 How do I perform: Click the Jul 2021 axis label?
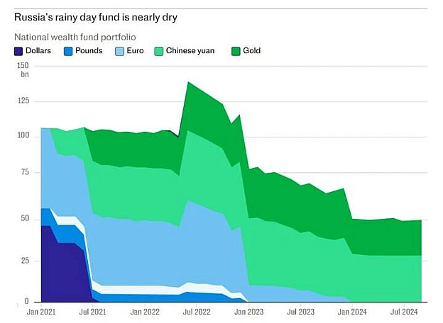[x=93, y=312]
